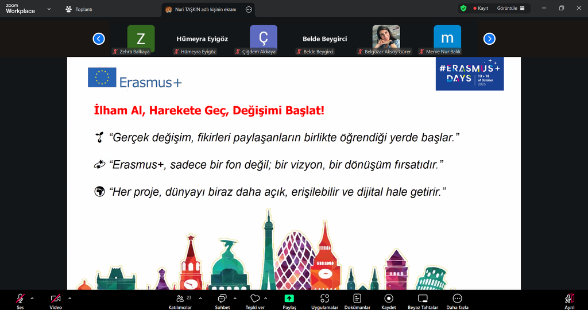
Task: Unmute the microphone (Ses)
Action: coord(20,299)
